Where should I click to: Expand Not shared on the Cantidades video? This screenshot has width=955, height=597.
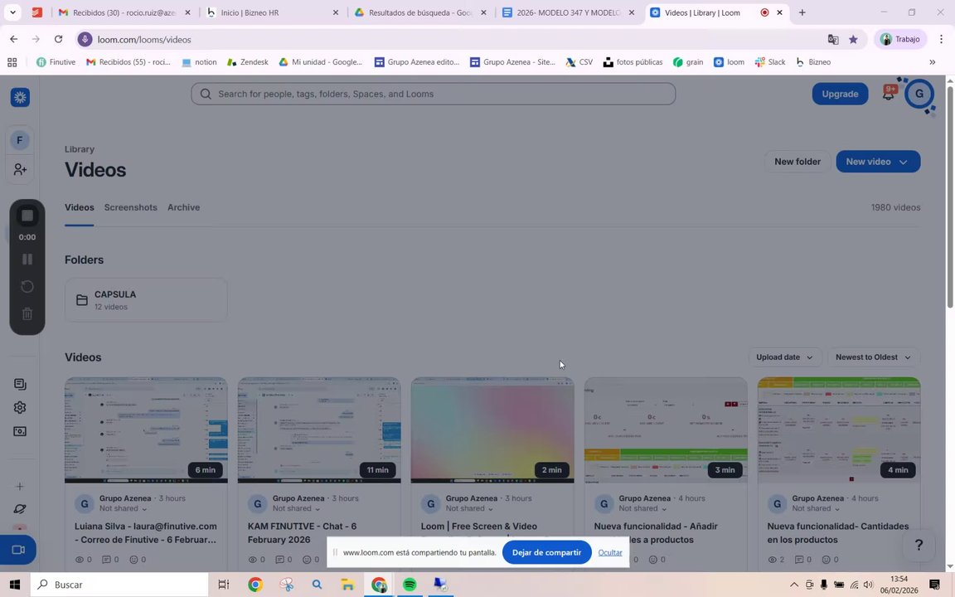pos(816,508)
